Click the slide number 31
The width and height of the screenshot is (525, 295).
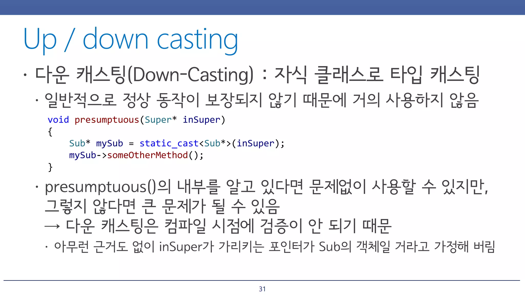pyautogui.click(x=262, y=289)
